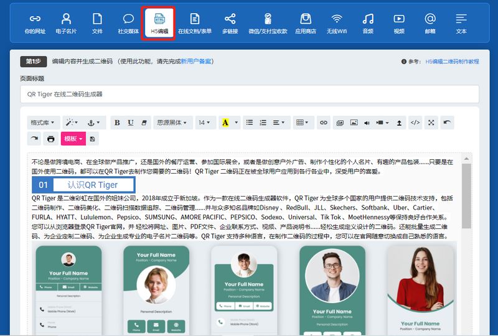Toggle ordered numbered list

coord(263,123)
